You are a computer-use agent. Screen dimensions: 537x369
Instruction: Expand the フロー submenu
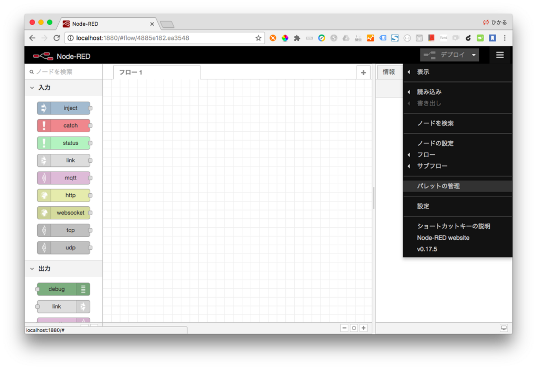(457, 155)
